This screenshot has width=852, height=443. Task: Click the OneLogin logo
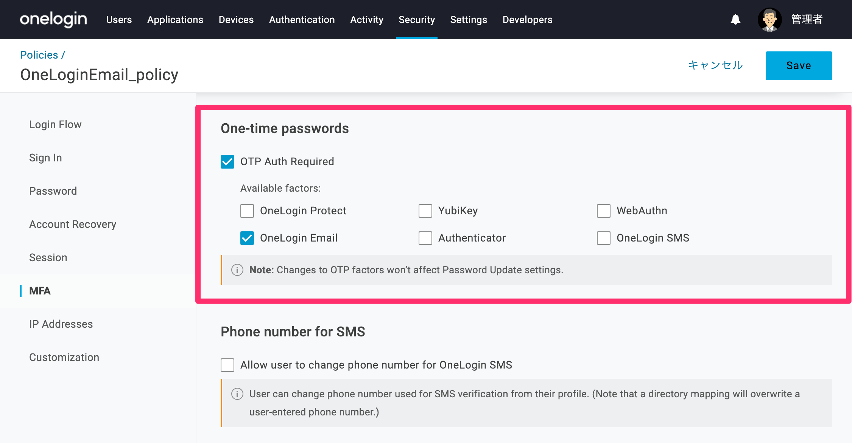pos(53,19)
